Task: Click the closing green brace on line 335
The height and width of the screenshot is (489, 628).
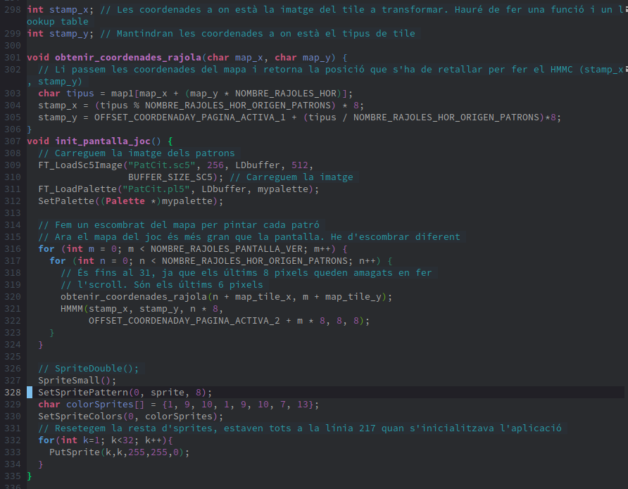Action: point(30,476)
